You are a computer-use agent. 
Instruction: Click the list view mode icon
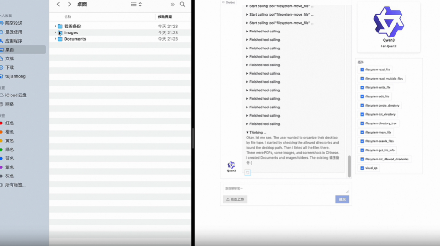pyautogui.click(x=133, y=5)
